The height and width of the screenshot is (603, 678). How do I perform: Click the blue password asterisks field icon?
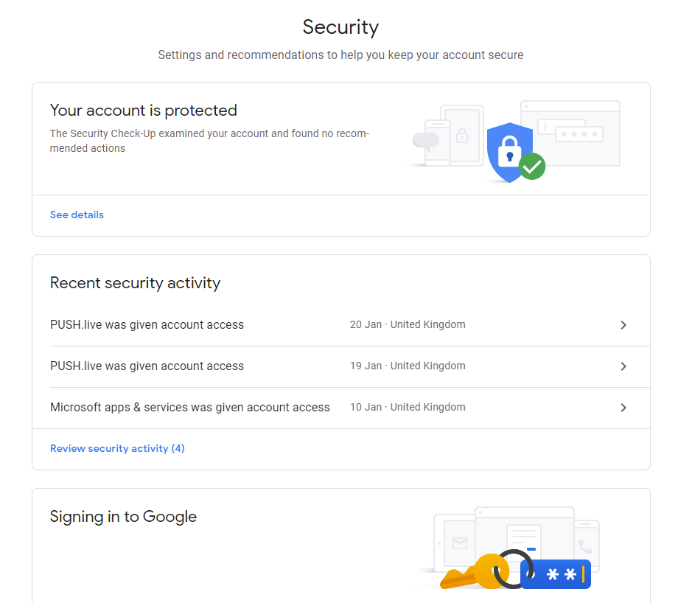(556, 574)
